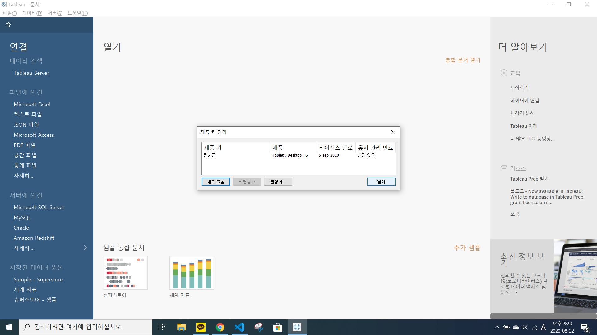The image size is (597, 335).
Task: Open KakaoTalk from the taskbar
Action: (x=201, y=327)
